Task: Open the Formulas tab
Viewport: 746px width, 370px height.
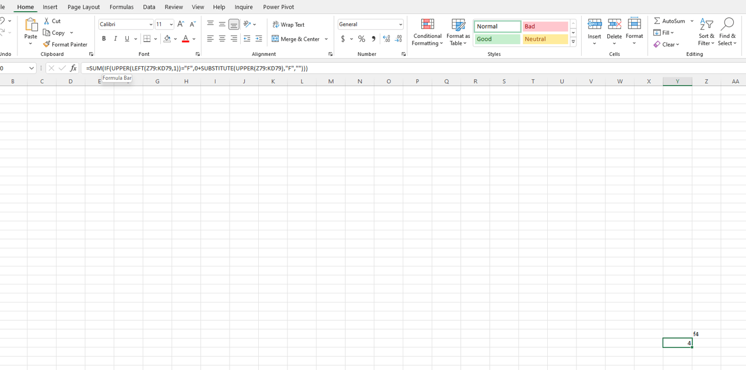Action: (121, 7)
